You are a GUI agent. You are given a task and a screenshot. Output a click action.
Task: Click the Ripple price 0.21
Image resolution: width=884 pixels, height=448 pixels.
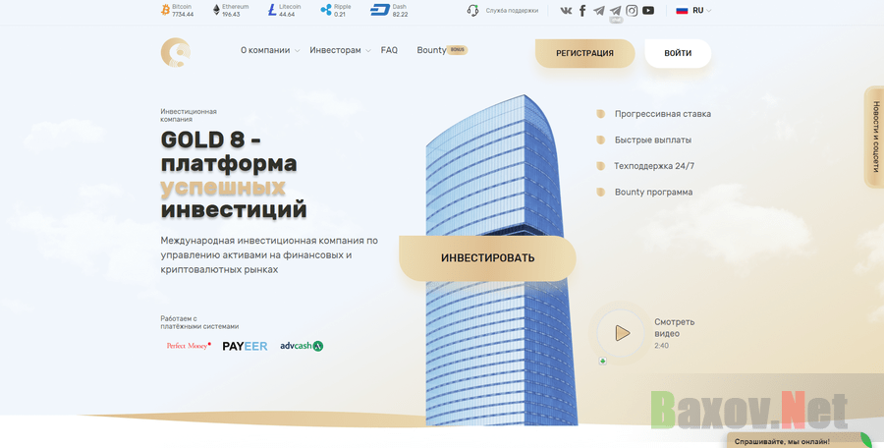coord(340,14)
